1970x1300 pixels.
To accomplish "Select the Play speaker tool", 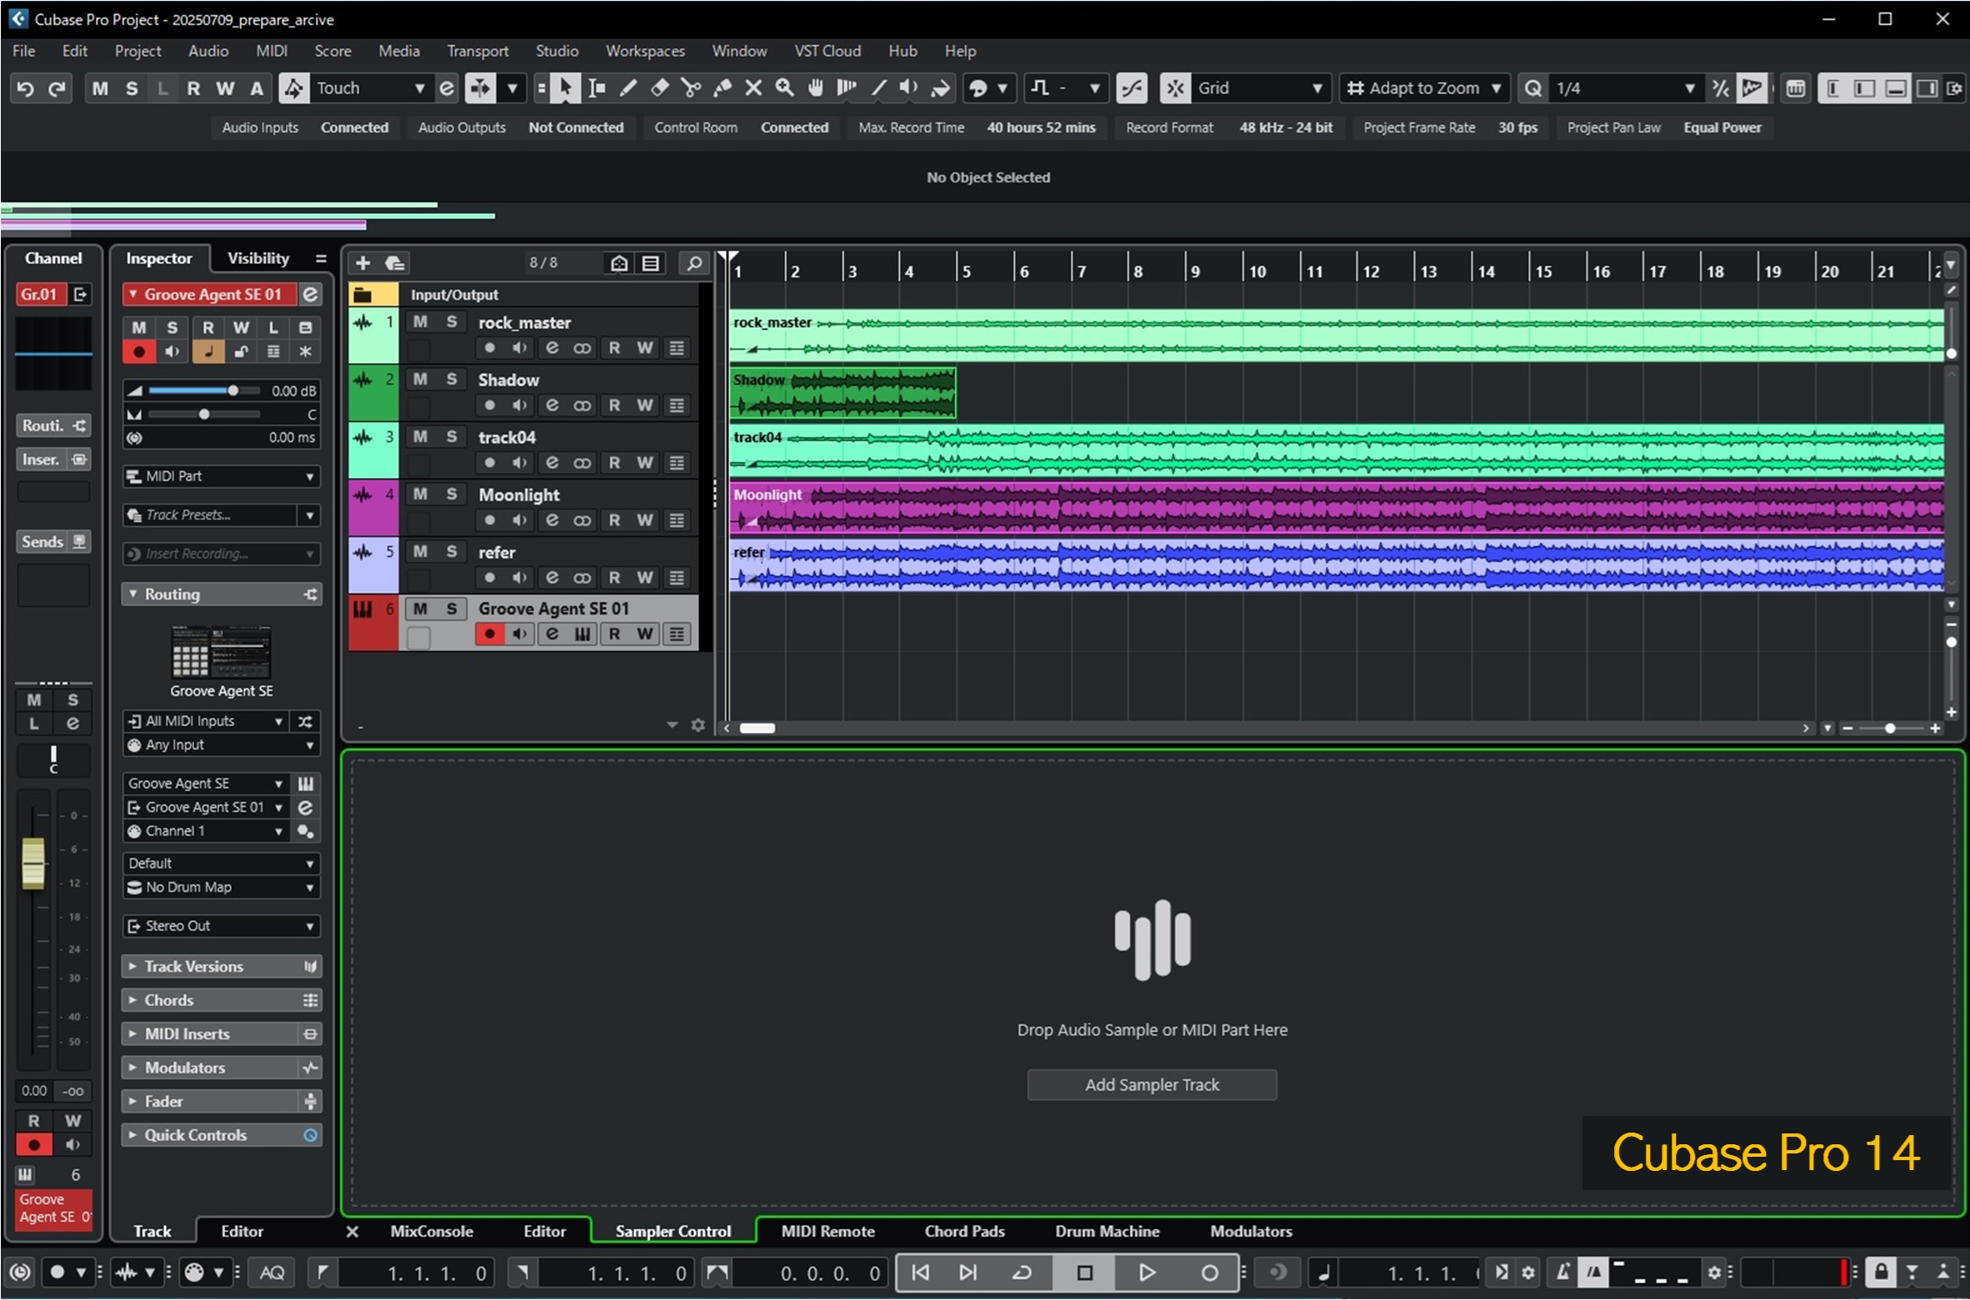I will coord(909,87).
